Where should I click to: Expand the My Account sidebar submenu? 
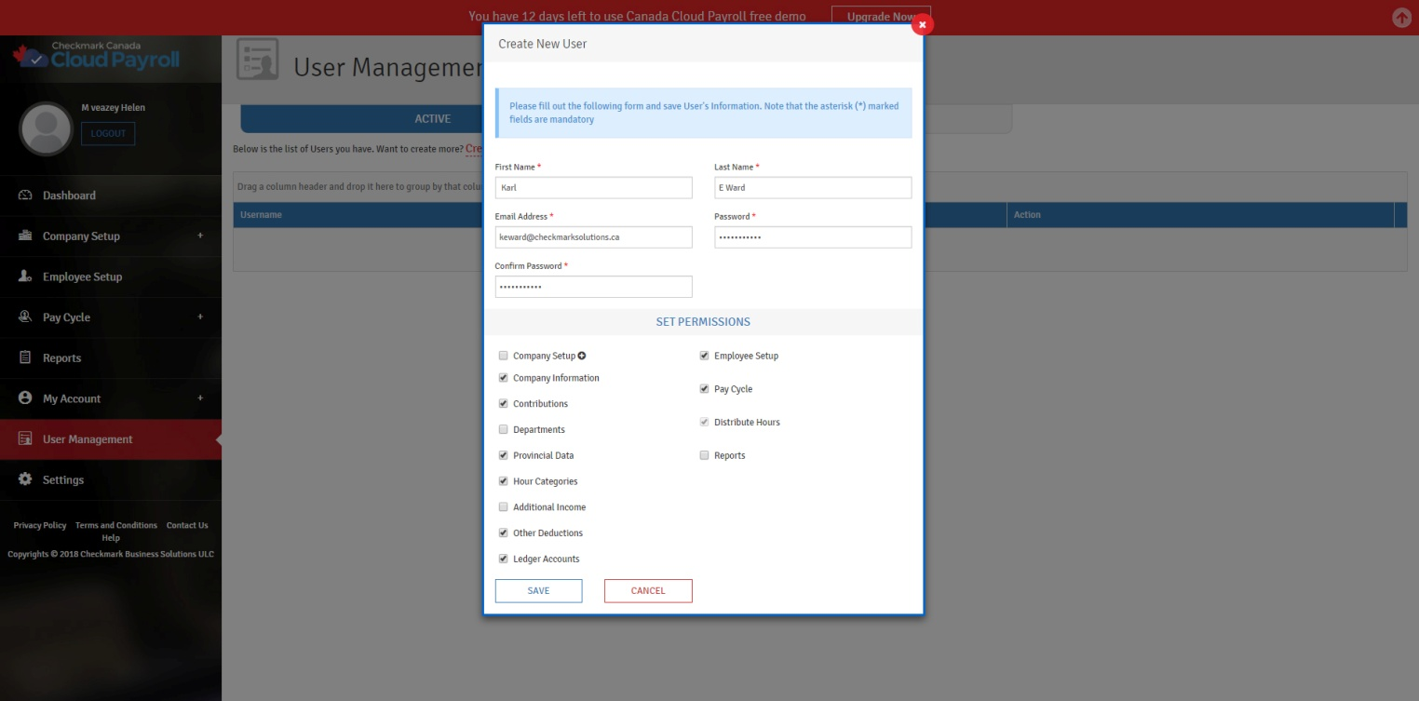[200, 398]
